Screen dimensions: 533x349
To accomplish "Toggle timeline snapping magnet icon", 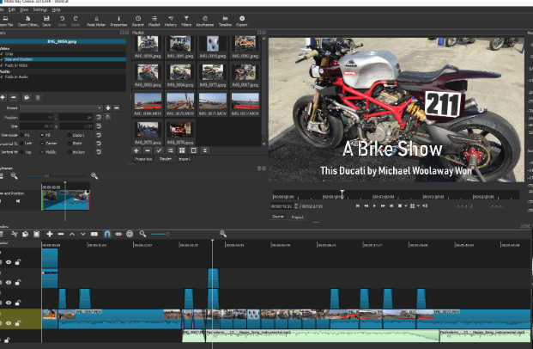I will 107,234.
